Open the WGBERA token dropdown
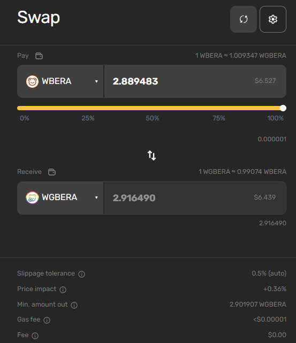 60,198
